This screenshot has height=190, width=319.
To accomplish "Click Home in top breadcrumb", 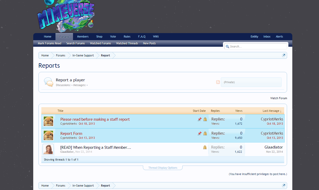I will 45,55.
